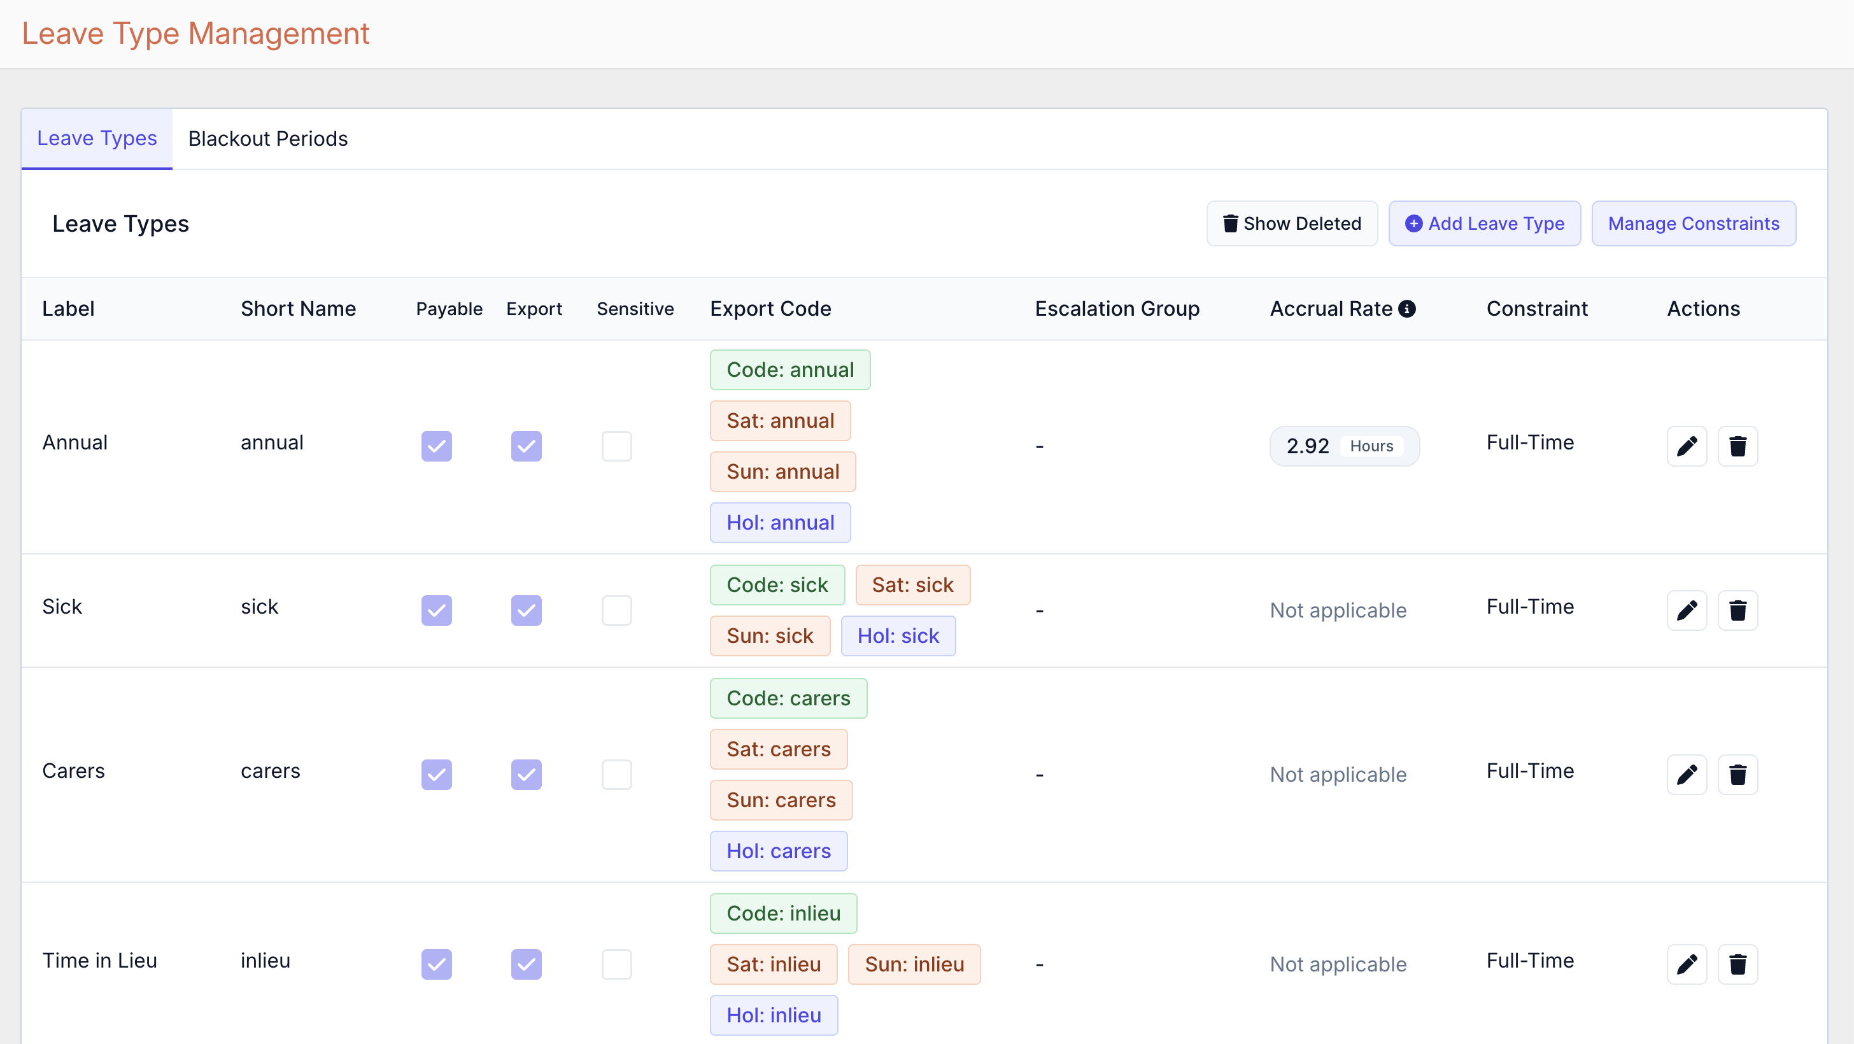Toggle Payable checkbox for Sick
The height and width of the screenshot is (1044, 1854).
437,610
